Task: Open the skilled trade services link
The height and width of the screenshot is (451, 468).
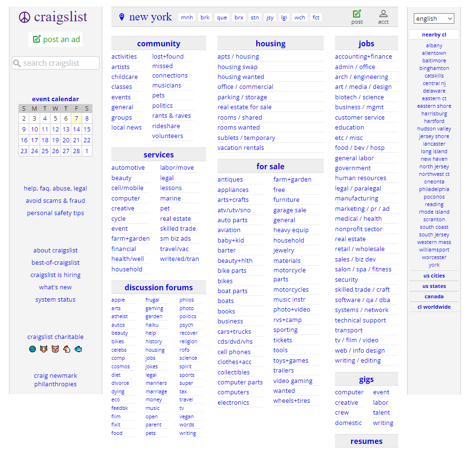Action: [178, 228]
